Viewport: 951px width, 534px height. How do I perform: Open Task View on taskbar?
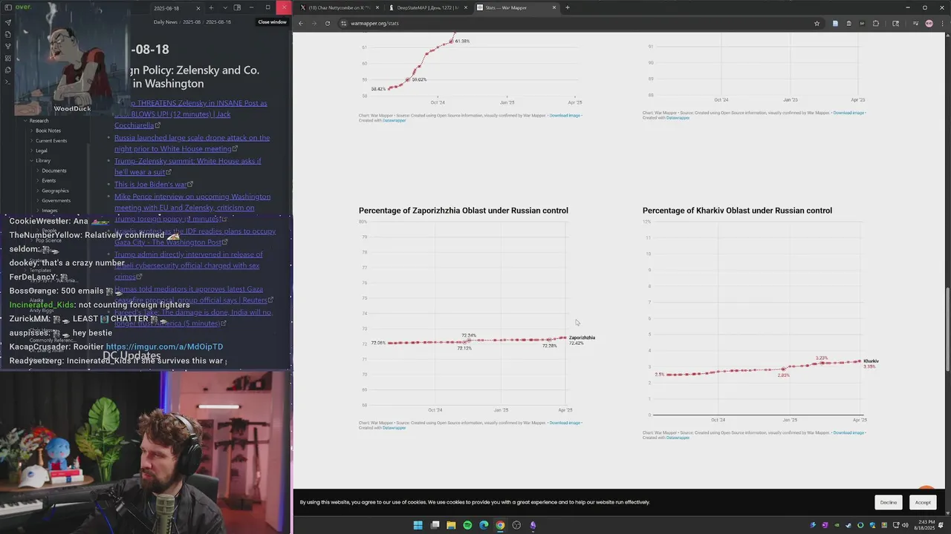pyautogui.click(x=435, y=525)
